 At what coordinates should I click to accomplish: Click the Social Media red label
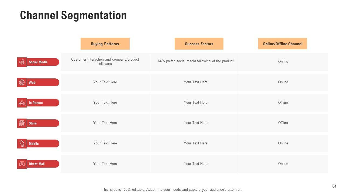(43, 62)
